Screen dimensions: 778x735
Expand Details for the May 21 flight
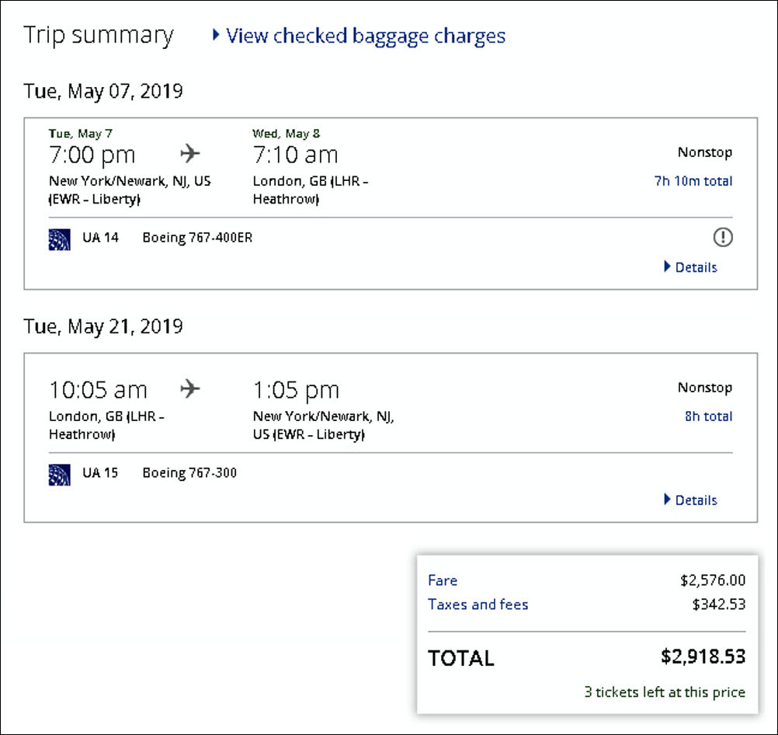690,500
